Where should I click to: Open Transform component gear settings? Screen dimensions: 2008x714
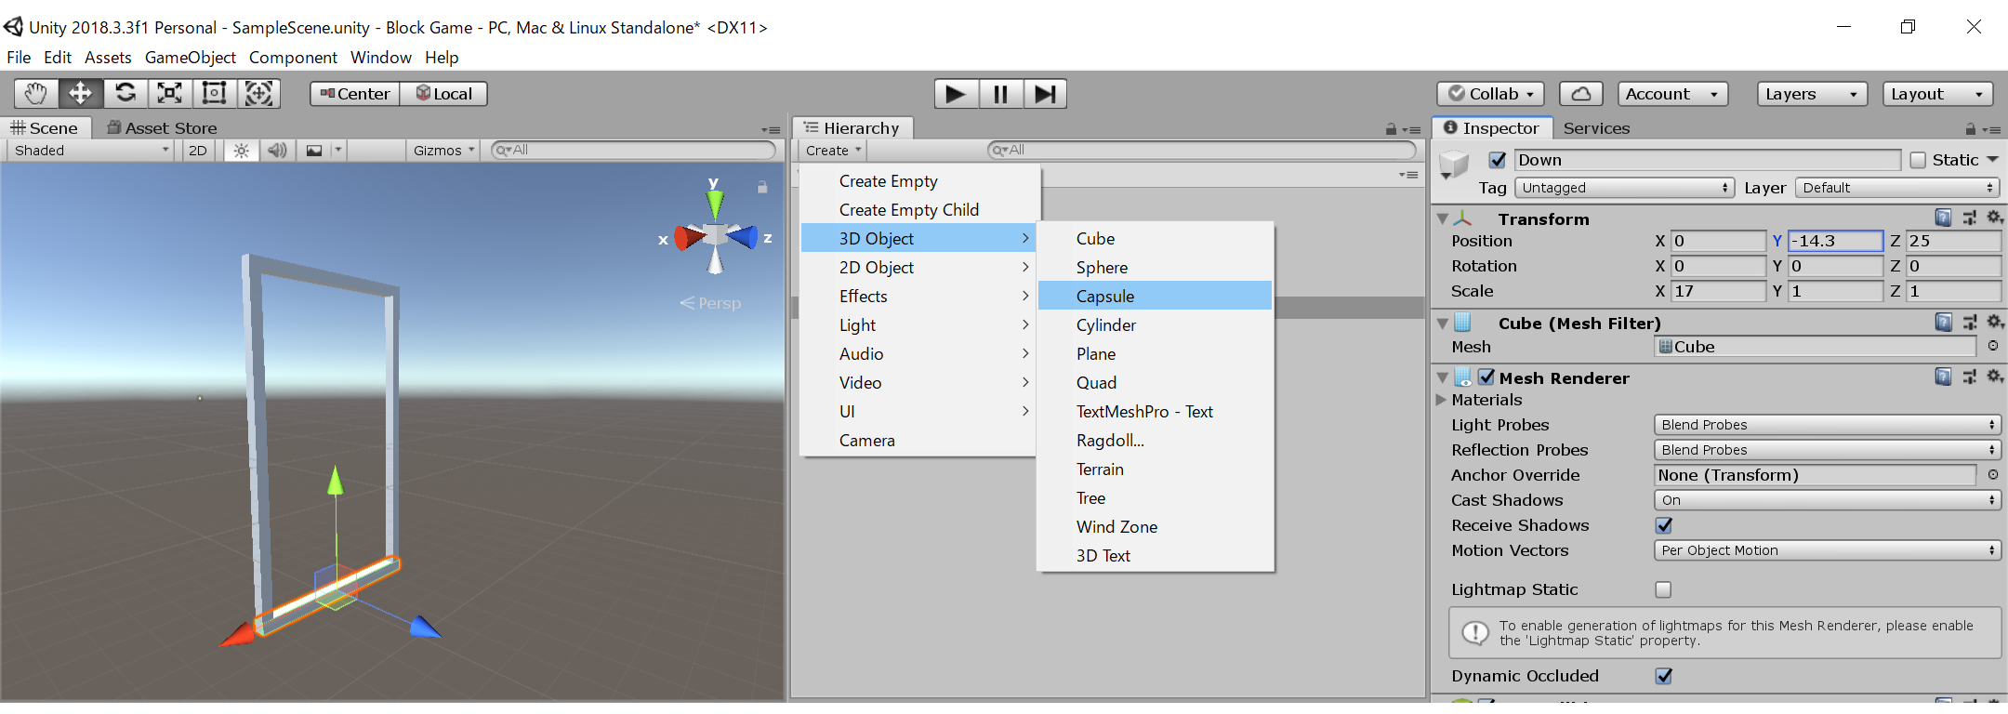[1994, 218]
